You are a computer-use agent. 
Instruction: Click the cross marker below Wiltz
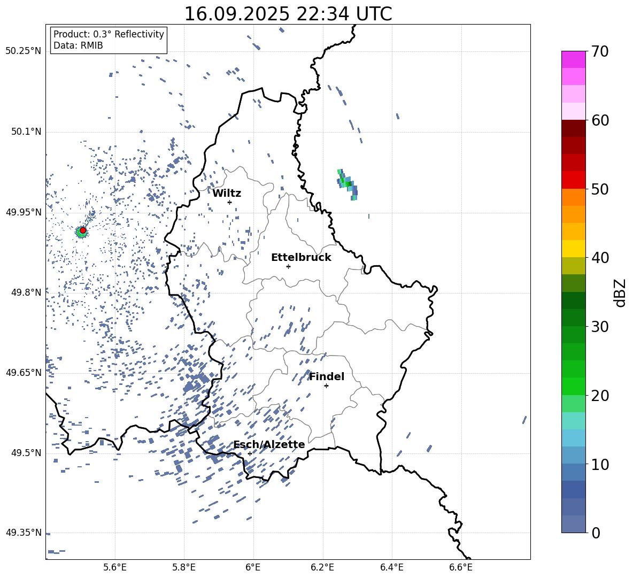[230, 202]
